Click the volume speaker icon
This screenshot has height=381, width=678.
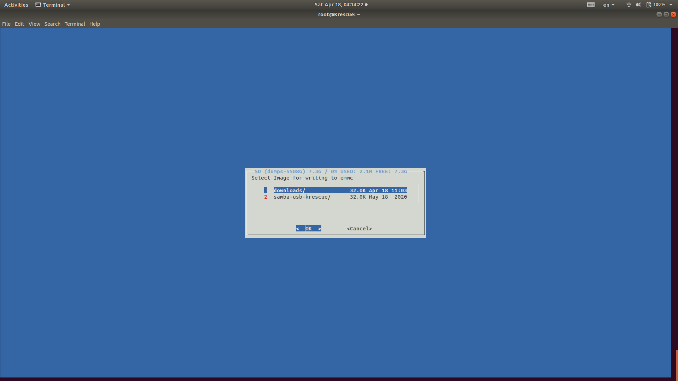[x=638, y=5]
